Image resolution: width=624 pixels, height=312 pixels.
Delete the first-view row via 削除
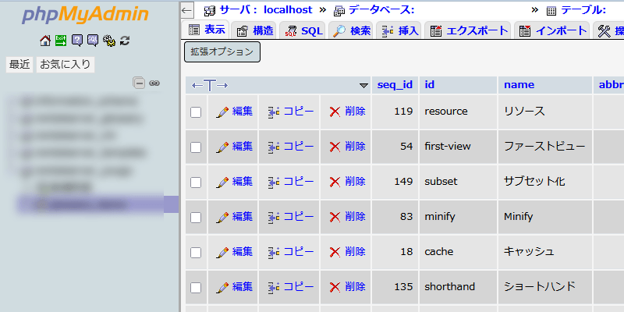coord(347,147)
